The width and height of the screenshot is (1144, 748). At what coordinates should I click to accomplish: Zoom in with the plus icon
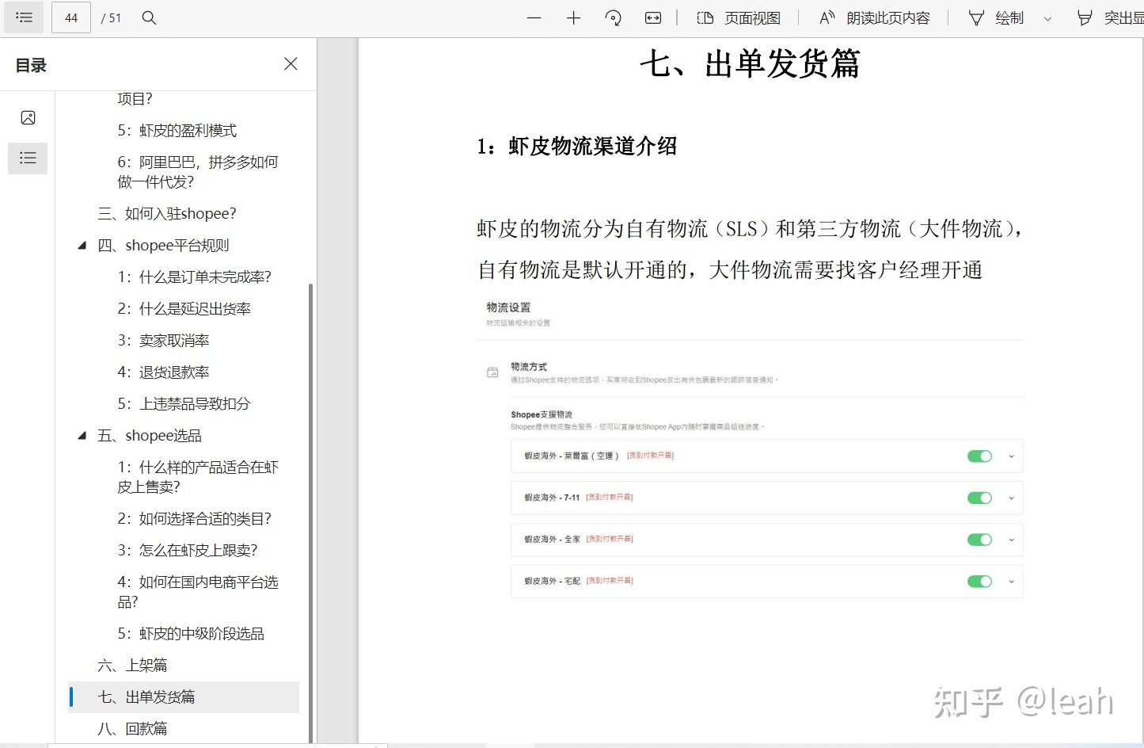[x=573, y=17]
